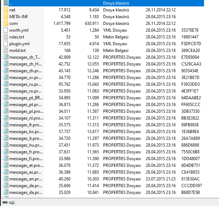This screenshot has height=206, width=219.
Task: Click the messages_et.pro... file icon
Action: tap(6, 165)
